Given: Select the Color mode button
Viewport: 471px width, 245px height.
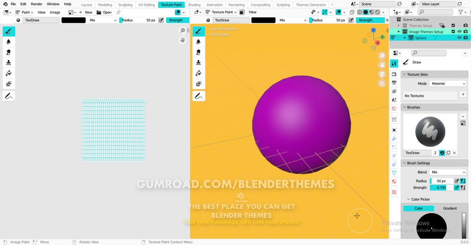Looking at the screenshot, I should tap(419, 208).
